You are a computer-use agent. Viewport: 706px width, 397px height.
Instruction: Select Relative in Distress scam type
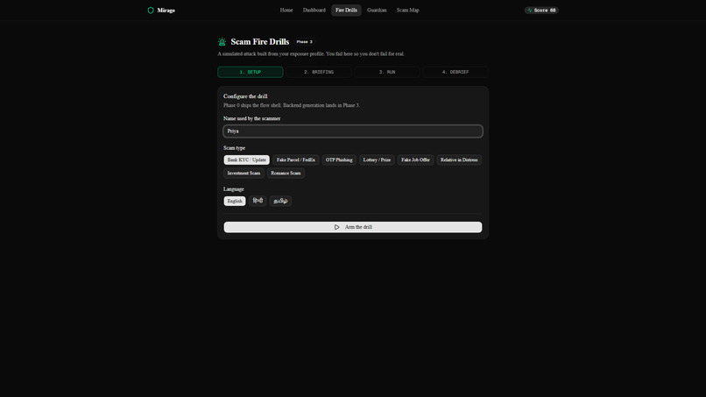click(x=459, y=160)
